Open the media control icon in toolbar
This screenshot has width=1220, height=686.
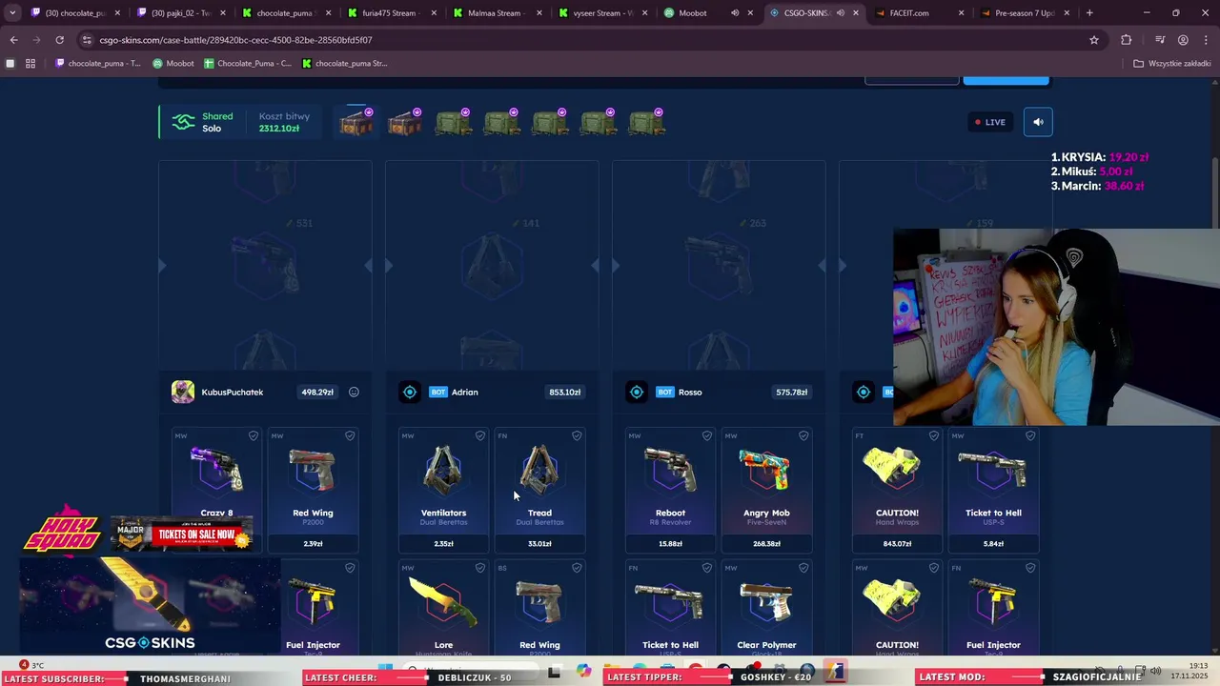coord(1159,40)
